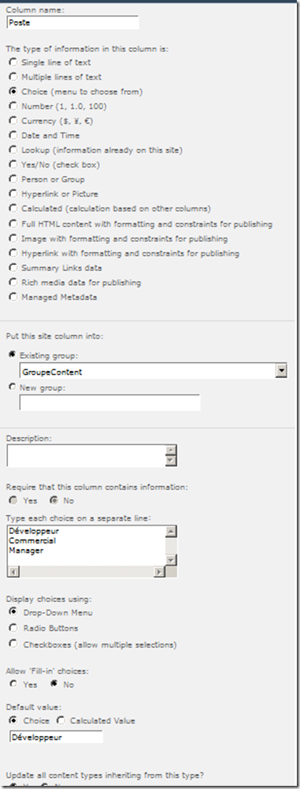
Task: Click Description scrollbar down arrow
Action: (171, 461)
